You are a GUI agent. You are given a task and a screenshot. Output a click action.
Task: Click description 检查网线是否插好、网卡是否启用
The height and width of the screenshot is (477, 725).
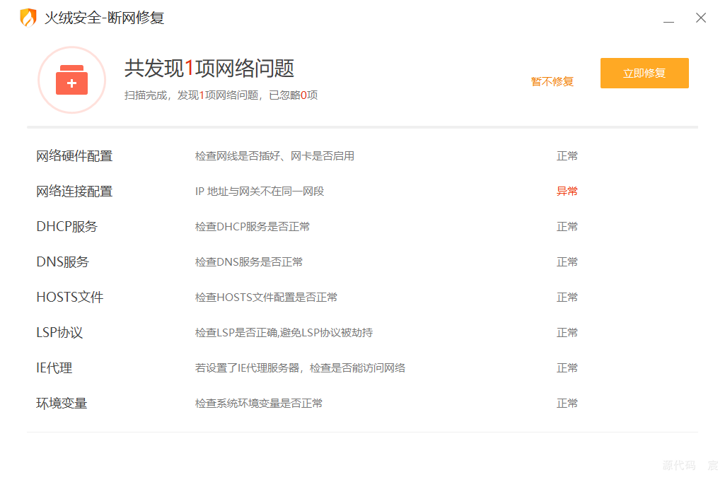pyautogui.click(x=274, y=156)
